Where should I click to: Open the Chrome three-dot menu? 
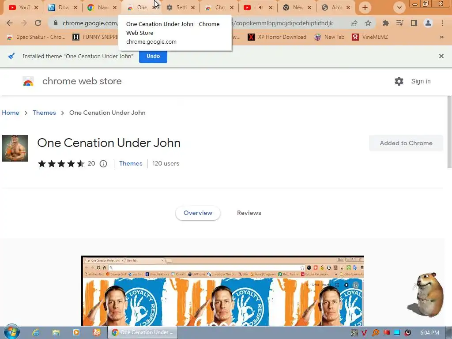point(442,23)
